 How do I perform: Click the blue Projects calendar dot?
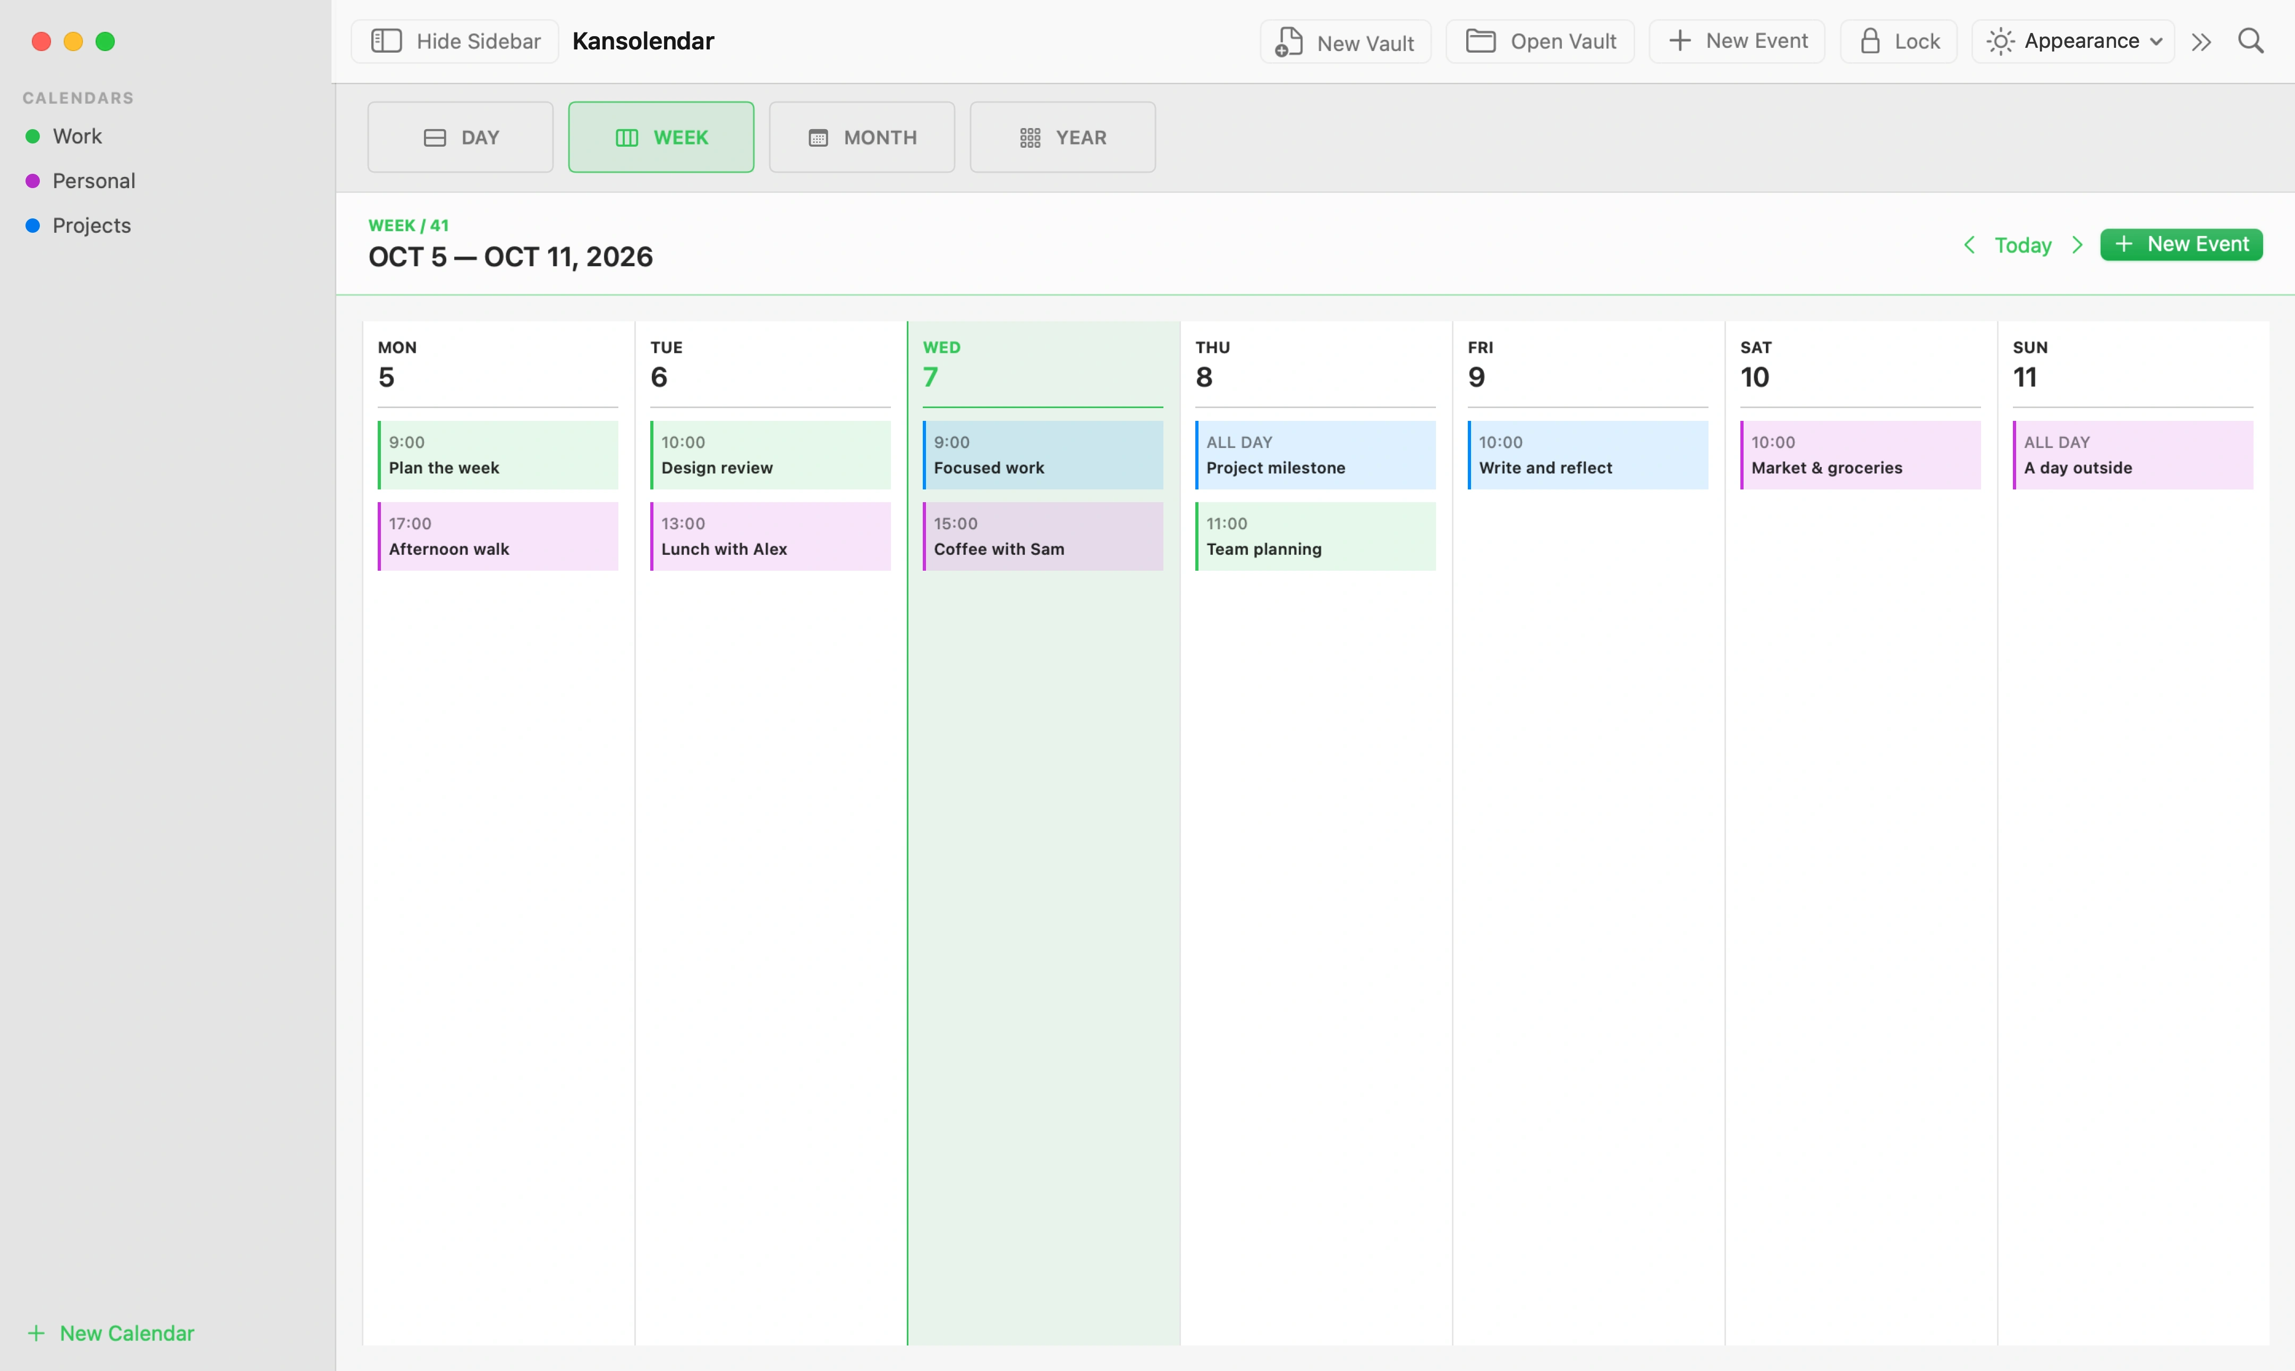pos(32,224)
